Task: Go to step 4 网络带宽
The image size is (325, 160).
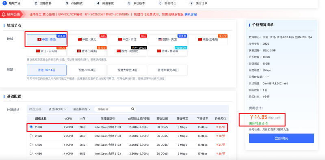Action: coord(105,3)
